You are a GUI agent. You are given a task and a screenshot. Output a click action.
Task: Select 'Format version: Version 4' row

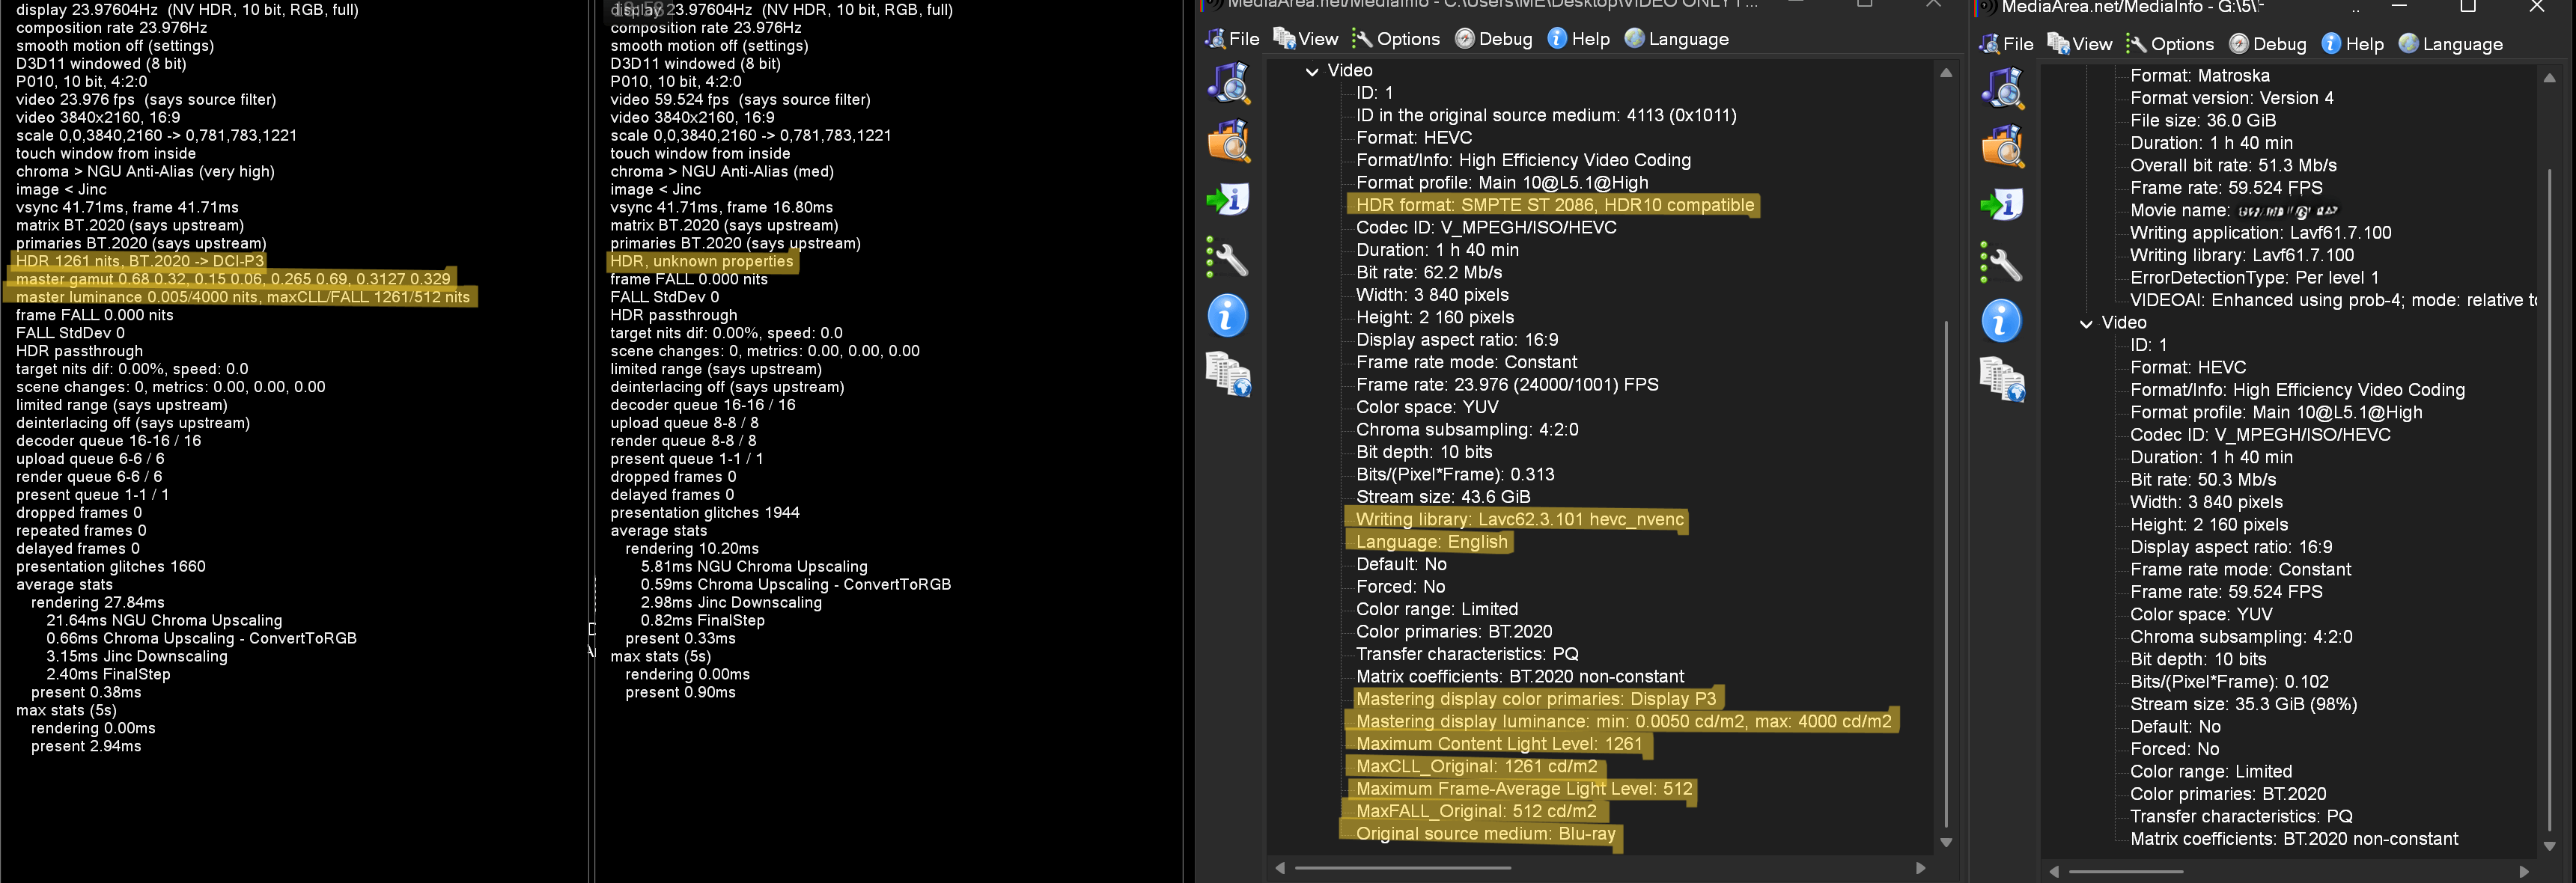[2231, 98]
